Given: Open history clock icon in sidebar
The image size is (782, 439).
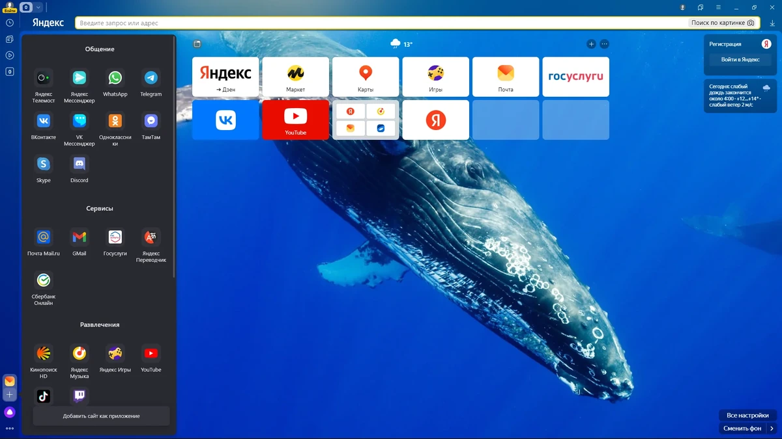Looking at the screenshot, I should point(10,23).
